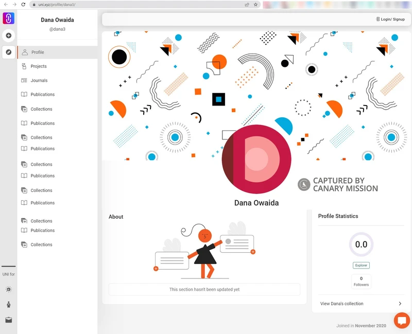Viewport: 412px width, 334px height.
Task: Click the plus create button in left rail
Action: click(x=8, y=36)
